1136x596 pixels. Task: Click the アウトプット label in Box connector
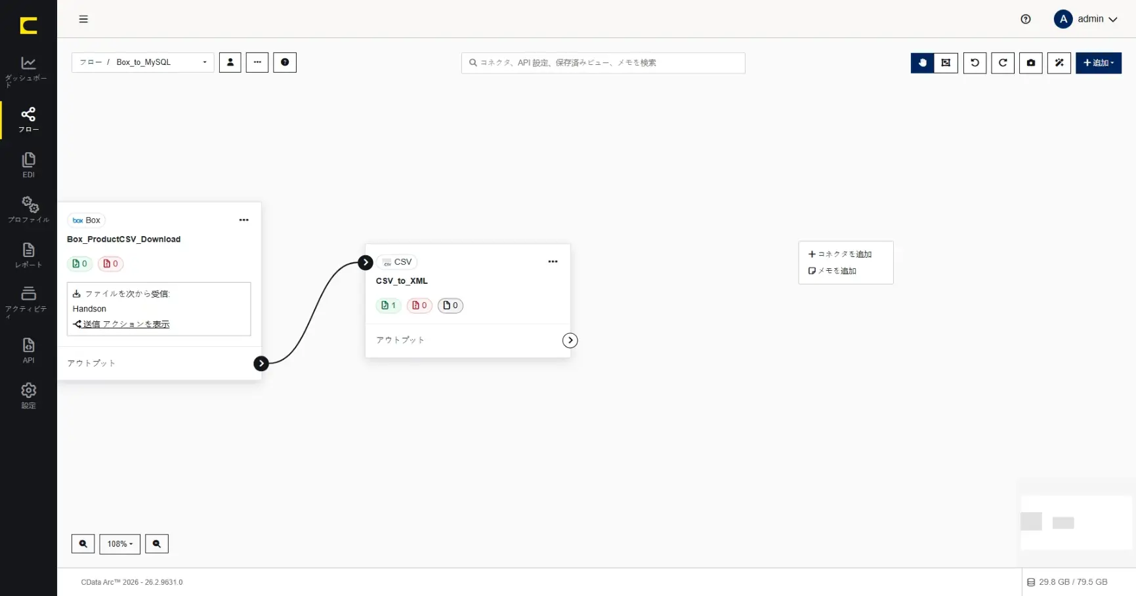[x=91, y=363]
